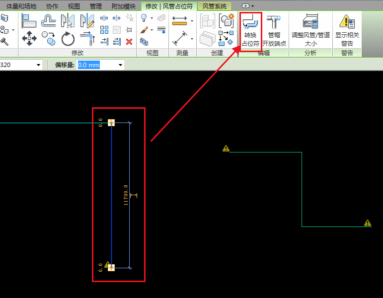Click the Hide in View lightbulb icon

click(144, 18)
